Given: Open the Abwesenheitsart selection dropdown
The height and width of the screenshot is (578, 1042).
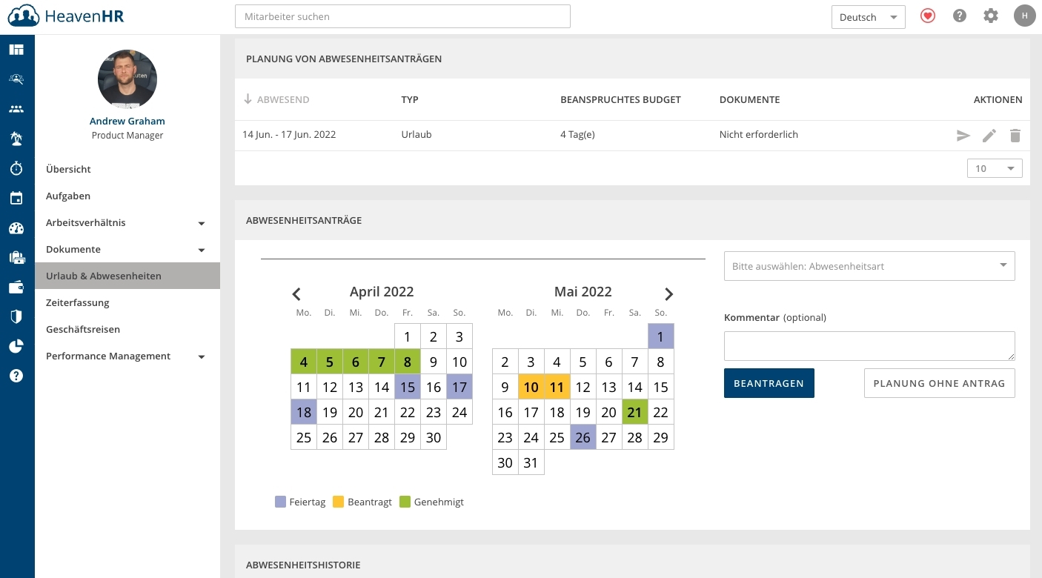Looking at the screenshot, I should coord(869,266).
